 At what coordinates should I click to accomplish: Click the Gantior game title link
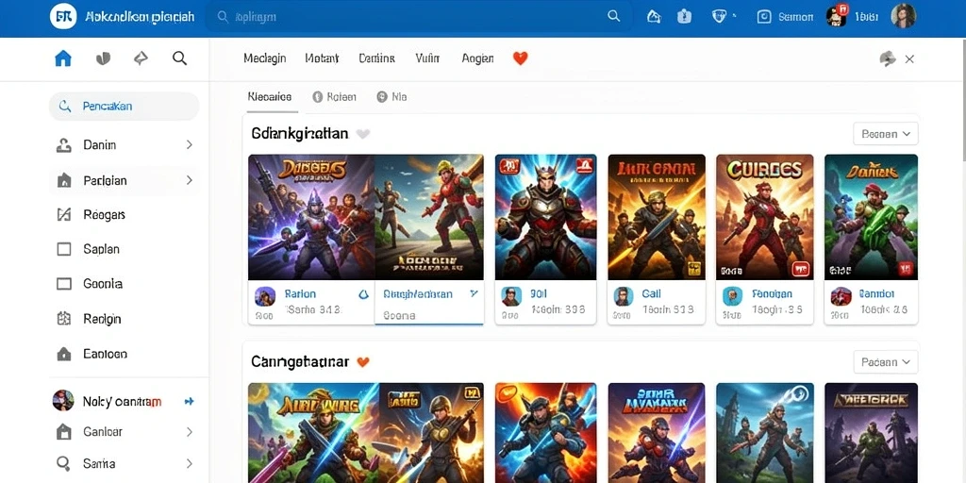[876, 294]
